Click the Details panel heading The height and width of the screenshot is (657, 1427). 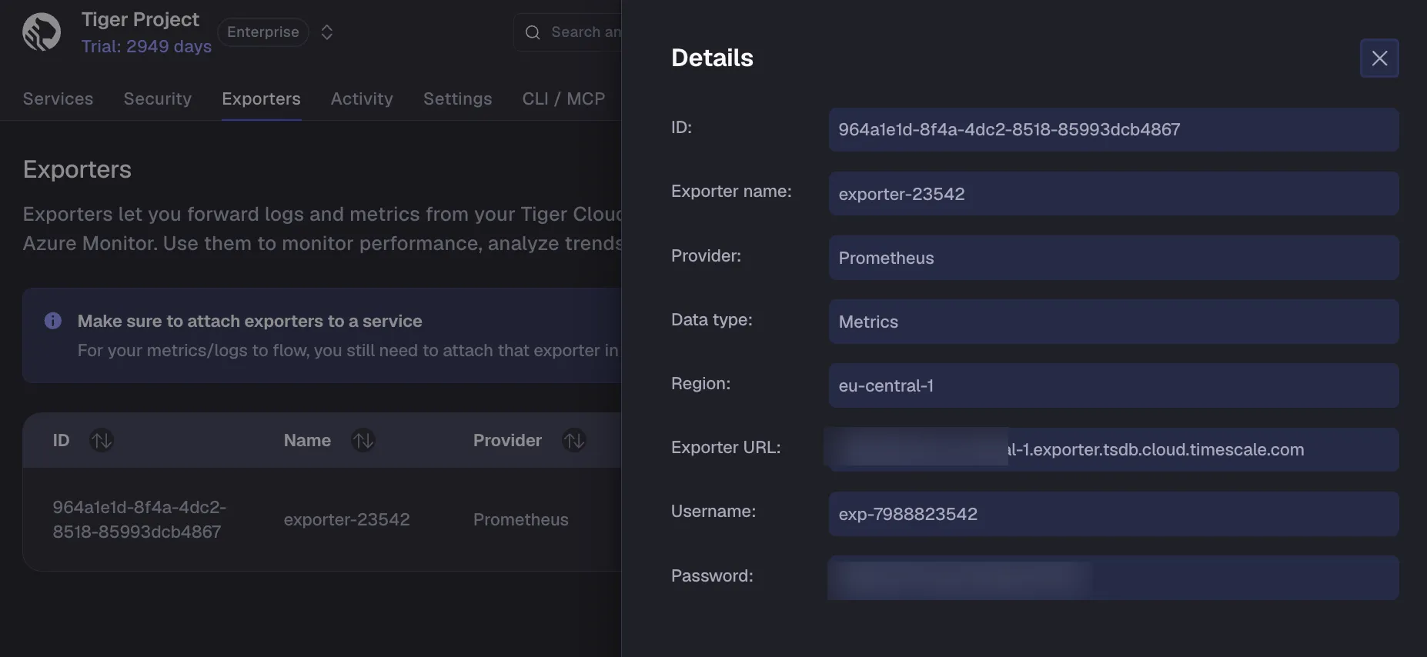tap(712, 58)
